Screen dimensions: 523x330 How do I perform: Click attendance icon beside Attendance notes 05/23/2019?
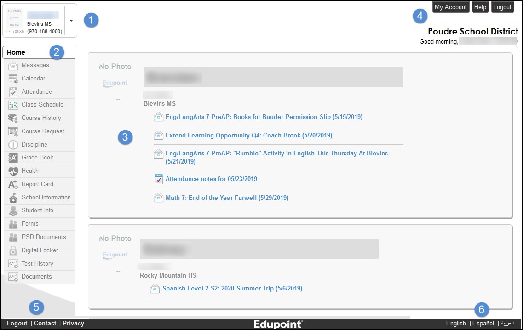158,179
